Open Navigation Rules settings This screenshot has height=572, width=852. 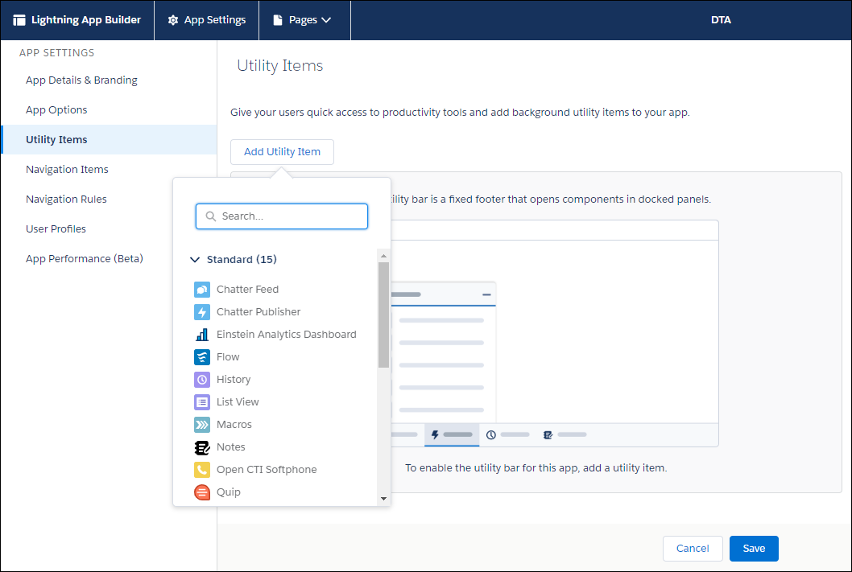click(x=66, y=200)
